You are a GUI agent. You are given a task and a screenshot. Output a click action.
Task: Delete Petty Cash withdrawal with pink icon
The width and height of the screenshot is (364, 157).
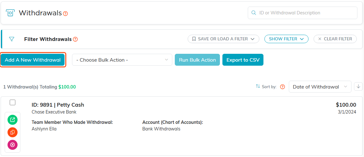13,145
